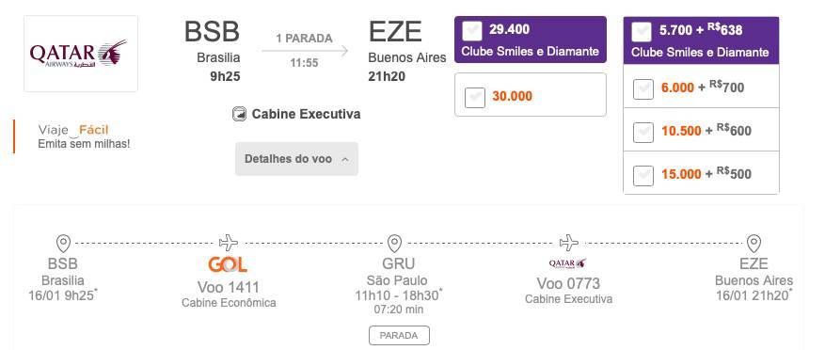825x350 pixels.
Task: Click the chevron on Detalhes do voo
Action: (x=345, y=159)
